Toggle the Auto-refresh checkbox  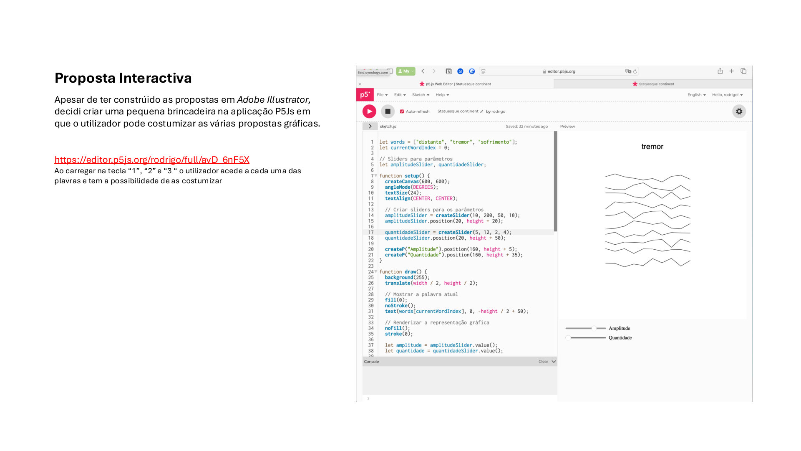pos(402,111)
